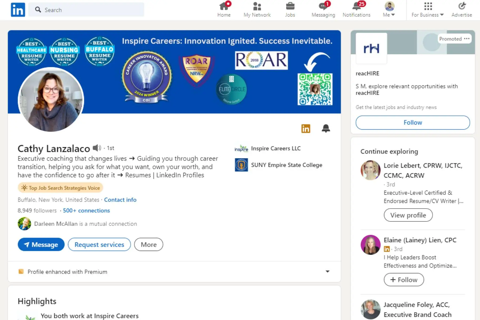Click the Premium gold square icon
The height and width of the screenshot is (320, 480).
pyautogui.click(x=21, y=271)
